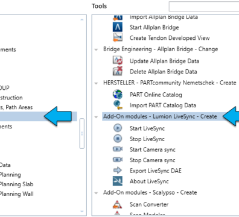239x217 pixels.
Task: Collapse HERSTELLER - PARTcommunity Nemetschek group
Action: 96,83
